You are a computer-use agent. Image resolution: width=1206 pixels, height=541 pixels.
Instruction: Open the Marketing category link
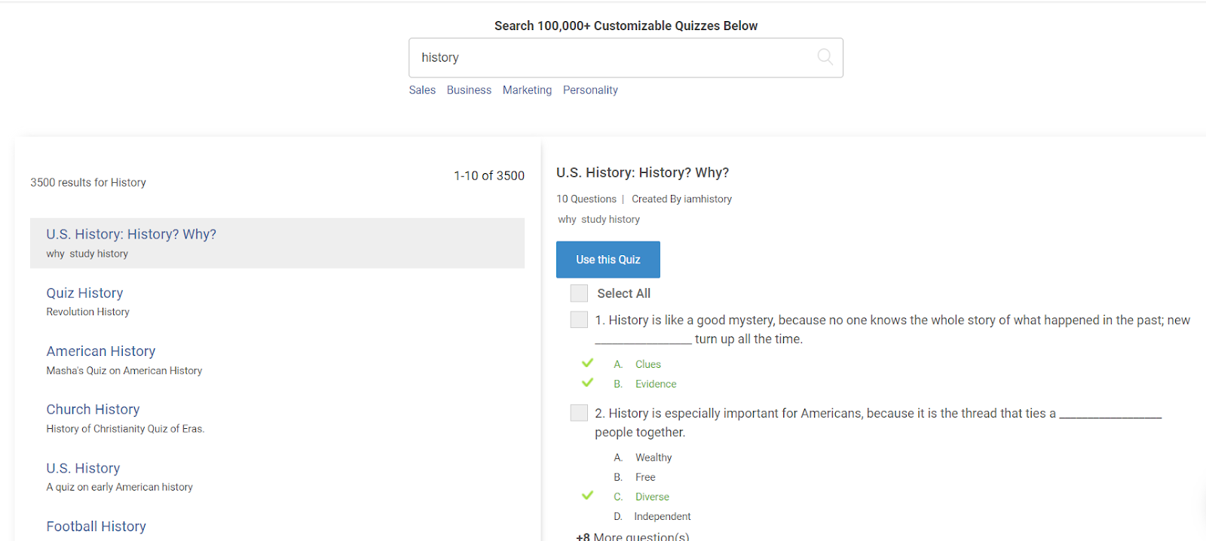pos(527,90)
